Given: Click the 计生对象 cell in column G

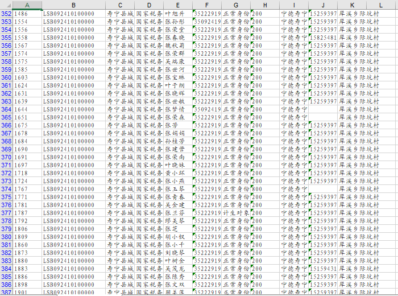Looking at the screenshot, I should coord(236,213).
